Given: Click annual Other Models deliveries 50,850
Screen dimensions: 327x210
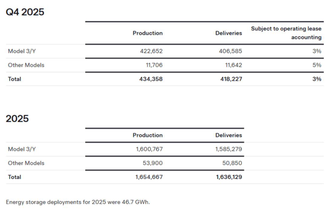Looking at the screenshot, I should pyautogui.click(x=232, y=163).
